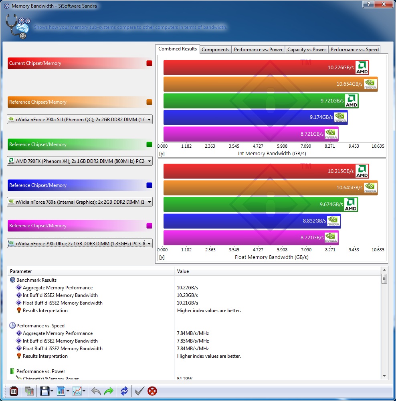
Task: Click window icon in the title bar
Action: click(x=6, y=6)
